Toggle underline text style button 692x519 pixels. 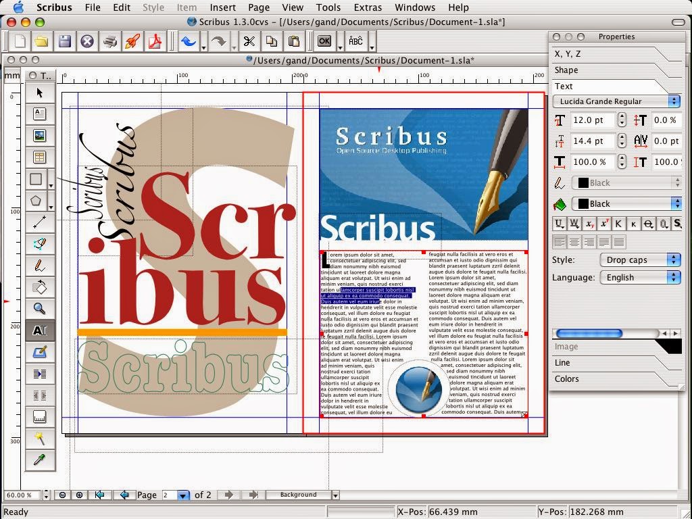tap(559, 224)
